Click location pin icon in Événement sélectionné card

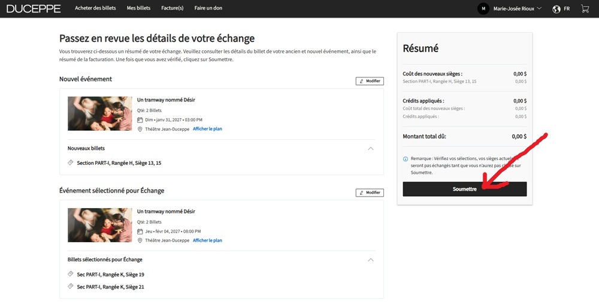(x=140, y=240)
